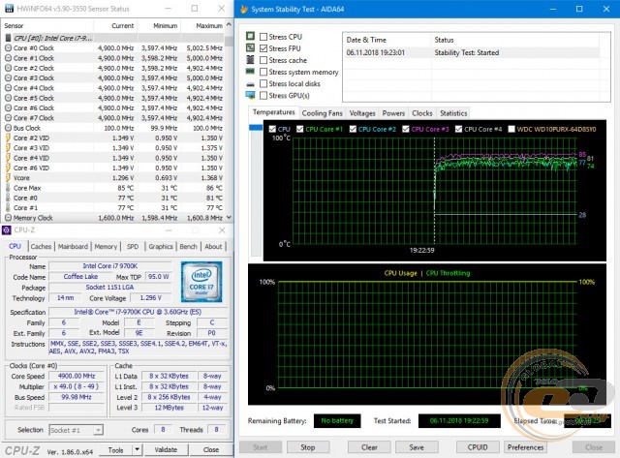Open the Graphics tab in CPU-Z
The image size is (620, 458).
(x=161, y=247)
